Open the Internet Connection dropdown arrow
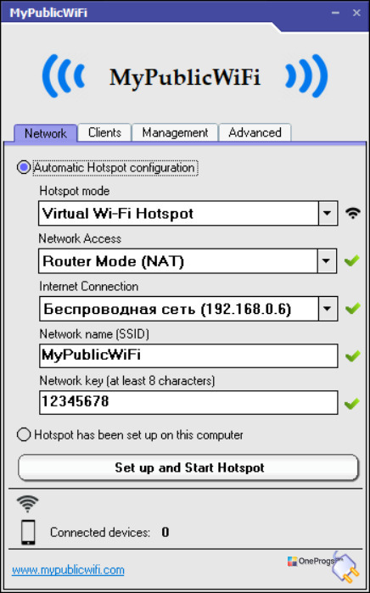 [x=327, y=309]
